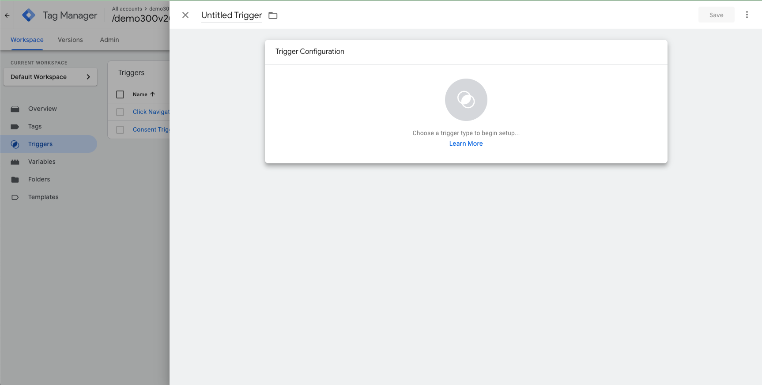The image size is (762, 385).
Task: Expand the Default Workspace selector
Action: [50, 77]
